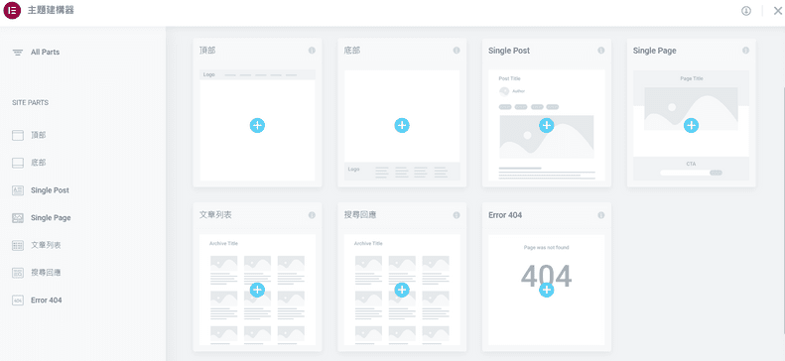Click the import download icon in header
Screen dimensions: 785x361
746,11
